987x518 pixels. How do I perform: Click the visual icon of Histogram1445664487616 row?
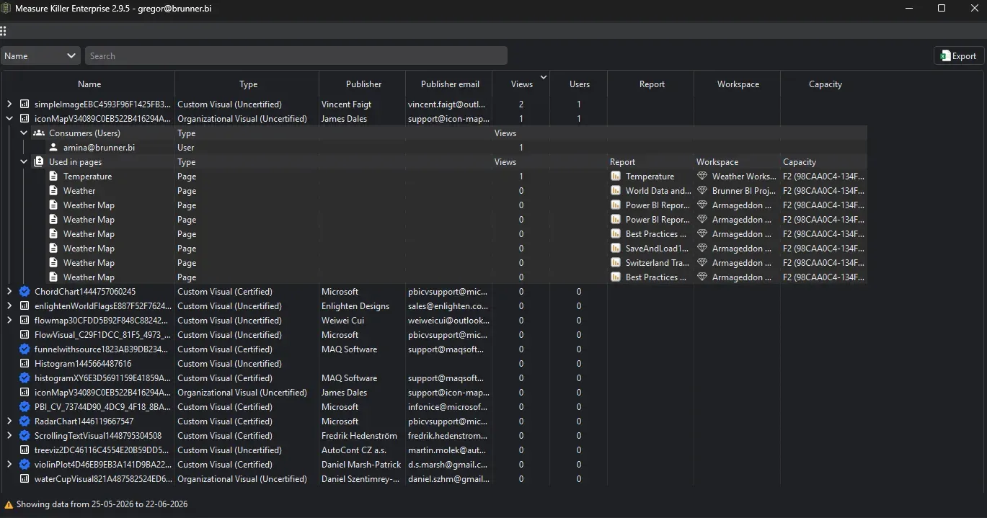point(25,364)
